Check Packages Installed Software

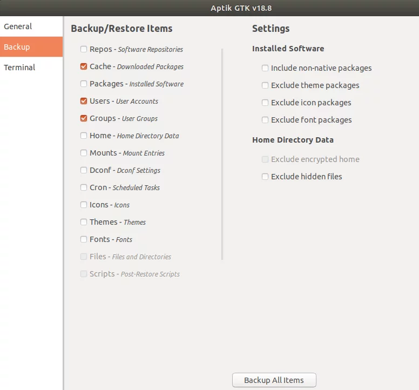point(84,84)
